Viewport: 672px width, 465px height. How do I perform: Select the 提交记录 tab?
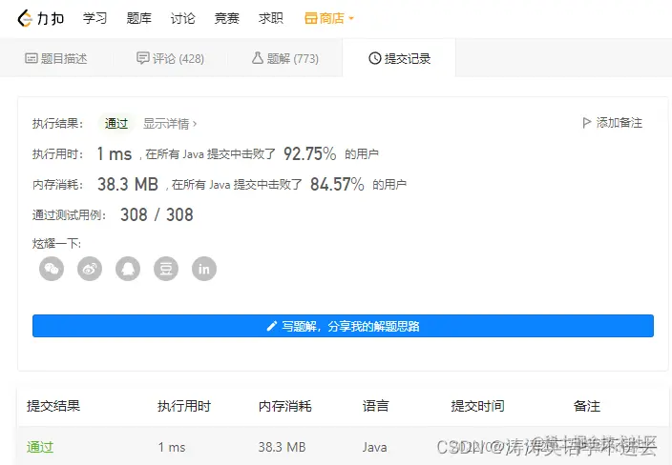coord(399,58)
